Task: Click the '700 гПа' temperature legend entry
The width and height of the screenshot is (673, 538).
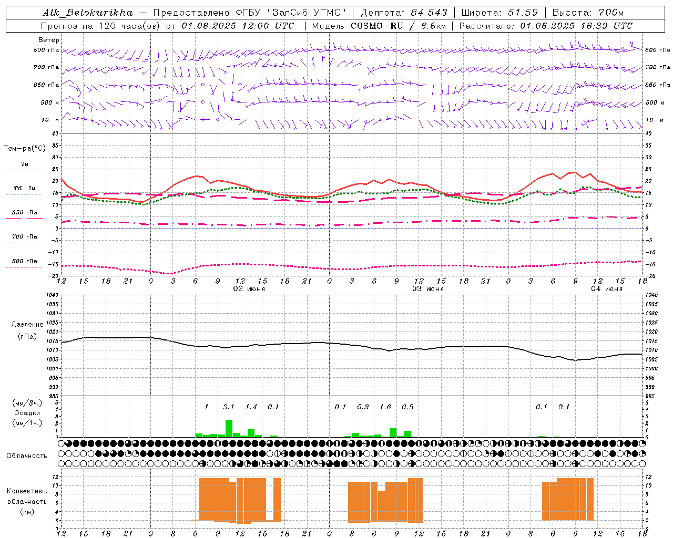Action: [25, 236]
